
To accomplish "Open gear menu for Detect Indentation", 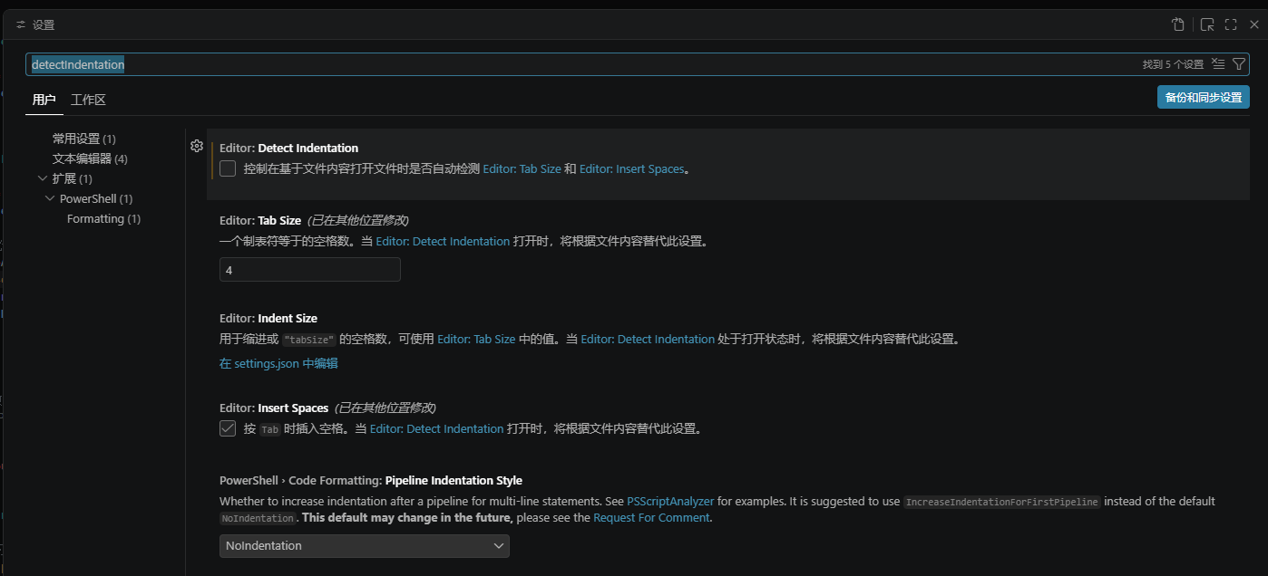I will (x=196, y=146).
